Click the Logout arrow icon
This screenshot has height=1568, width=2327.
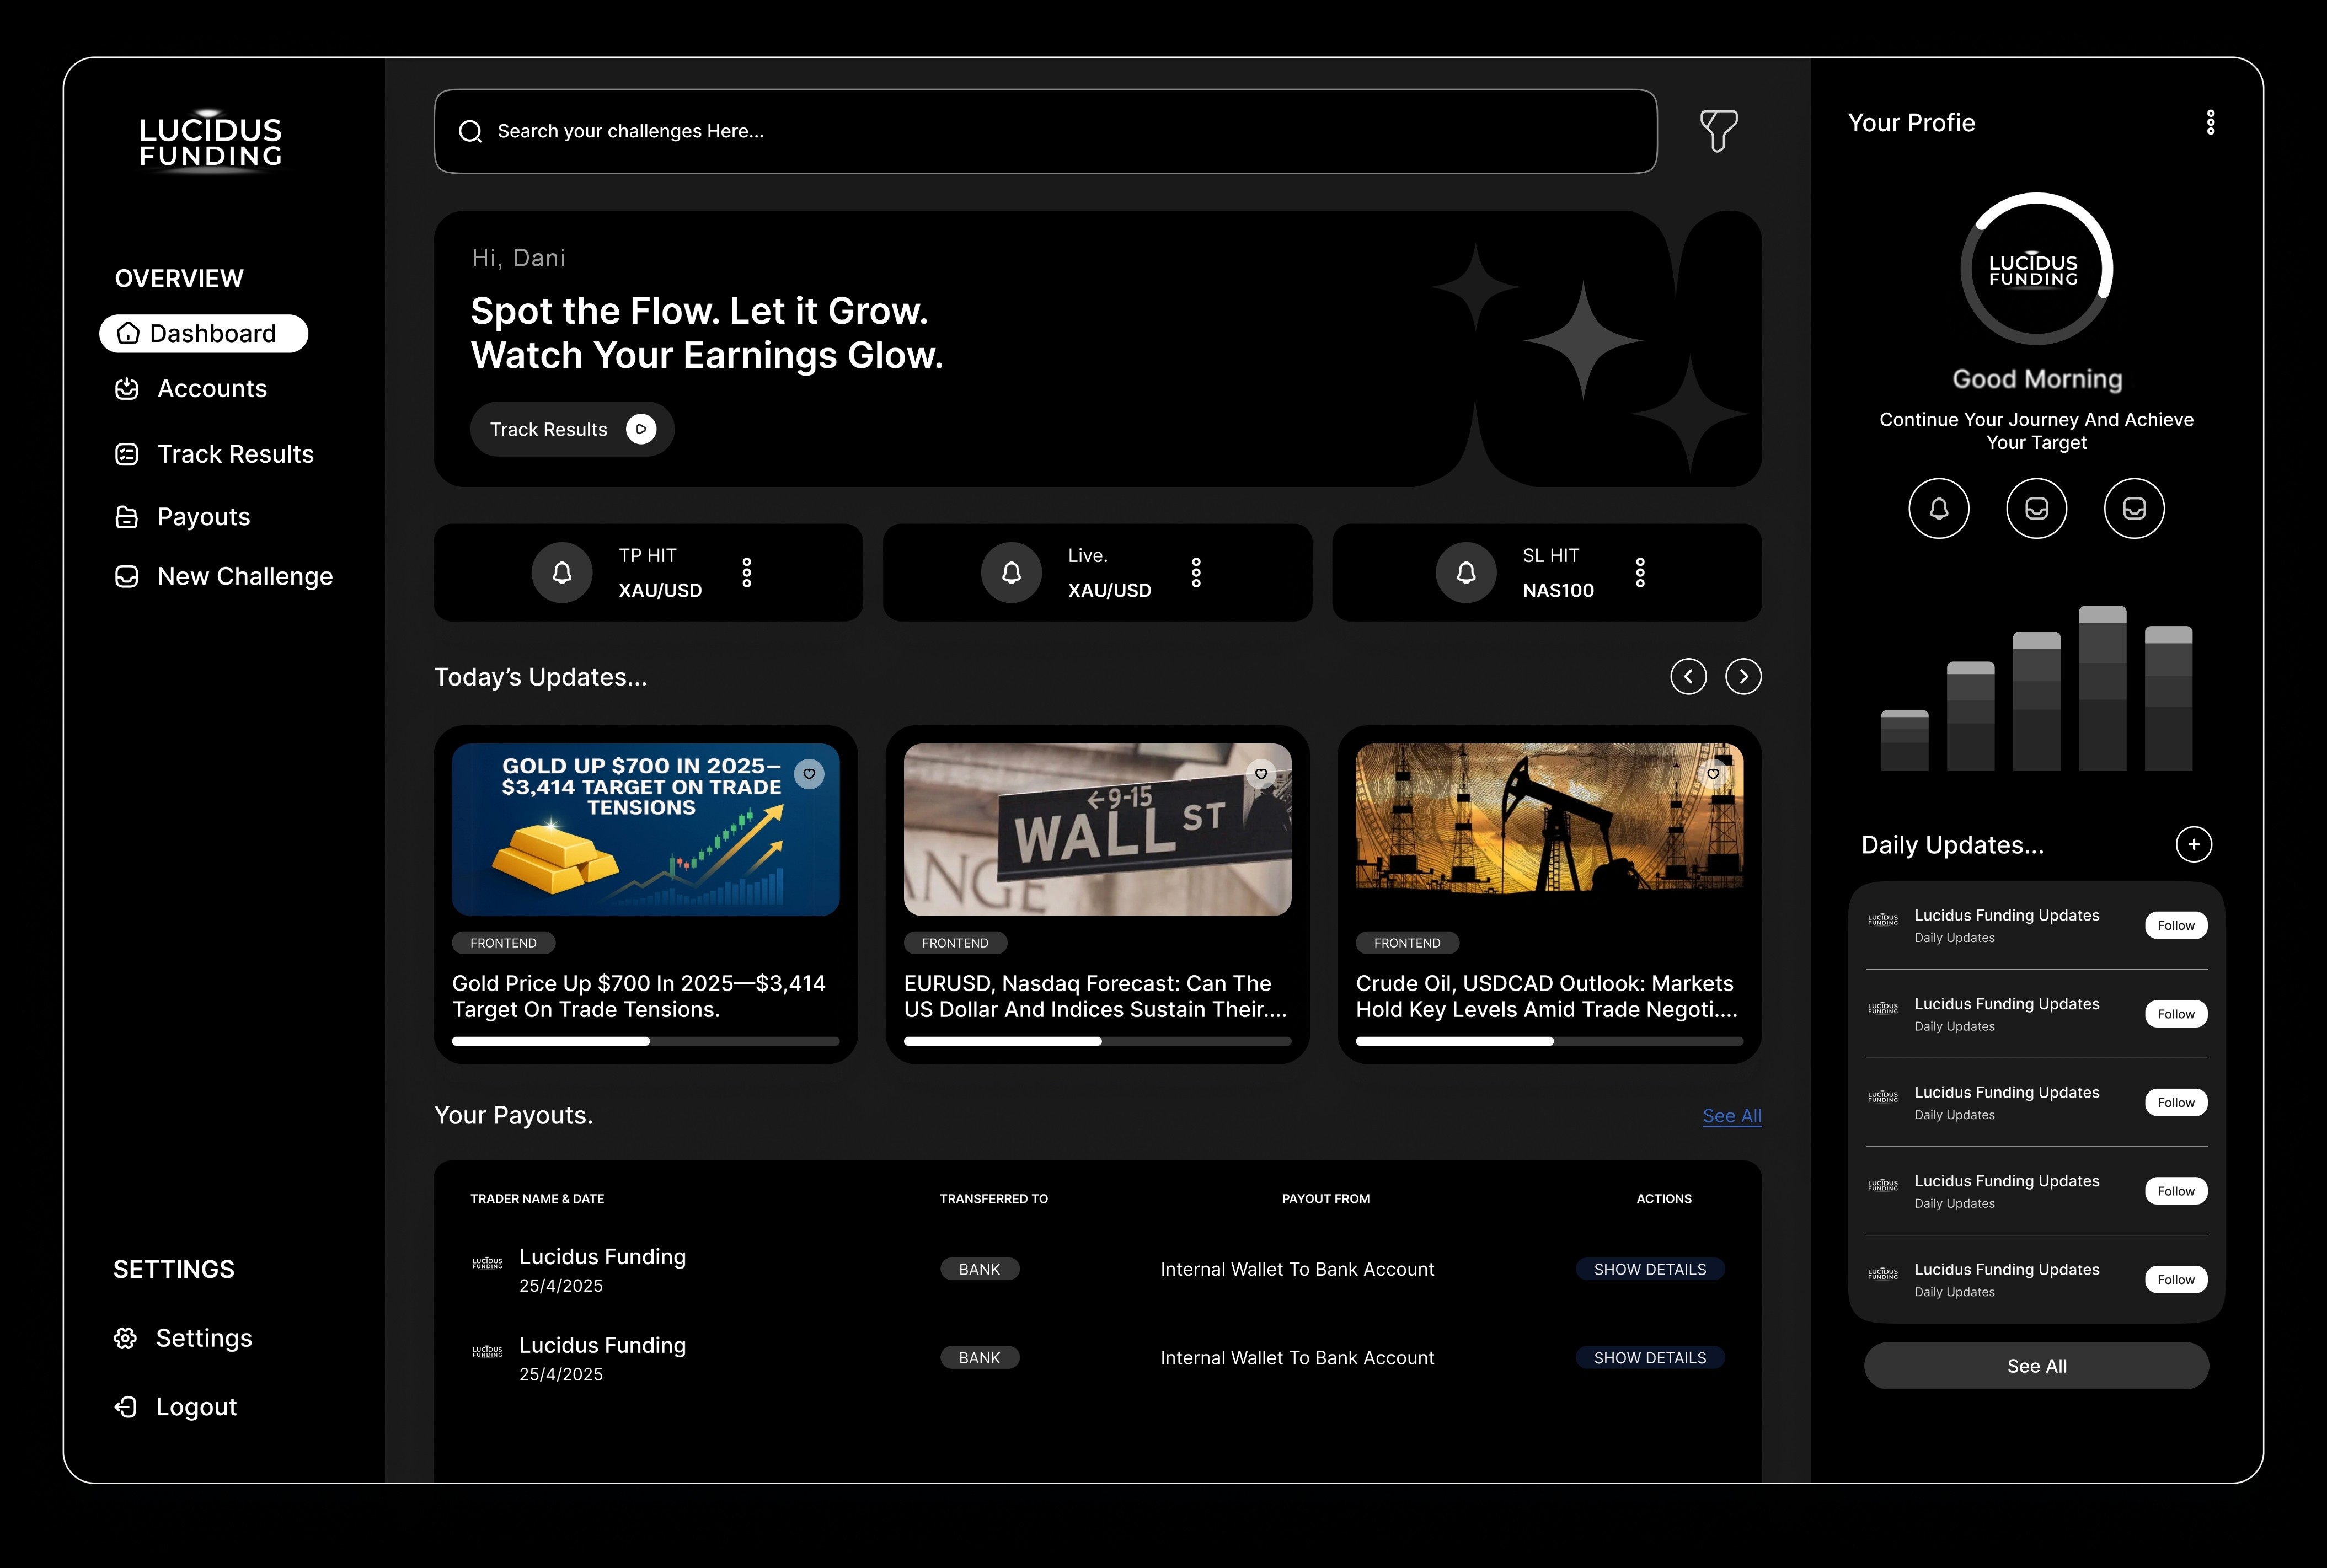125,1407
